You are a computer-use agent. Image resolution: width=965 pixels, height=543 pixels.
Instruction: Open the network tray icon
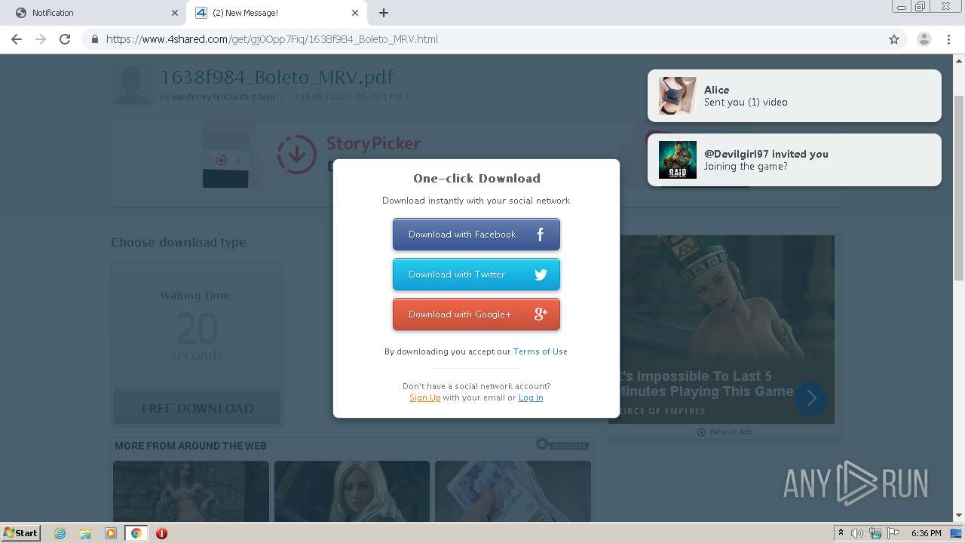tap(875, 533)
